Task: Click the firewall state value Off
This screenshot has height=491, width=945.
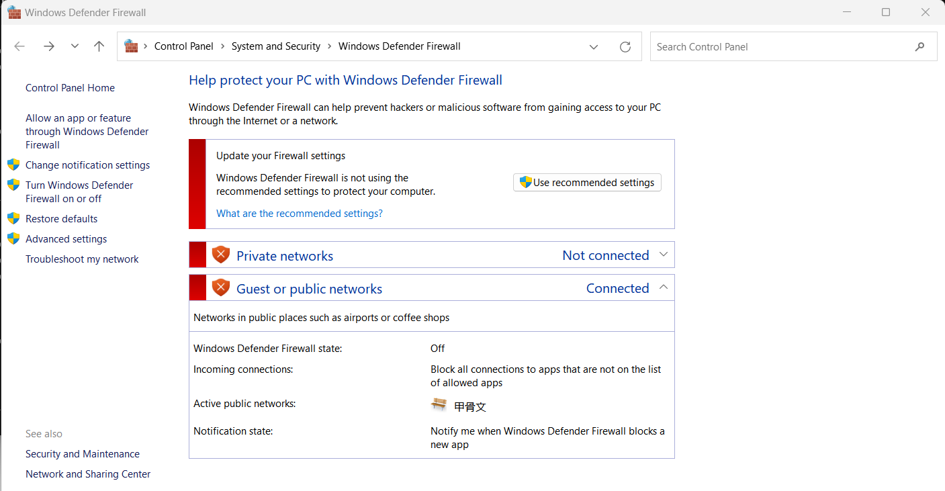Action: click(437, 349)
